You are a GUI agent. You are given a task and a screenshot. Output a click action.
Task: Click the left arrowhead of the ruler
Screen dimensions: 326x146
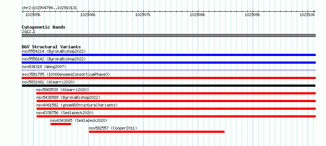[23, 11]
